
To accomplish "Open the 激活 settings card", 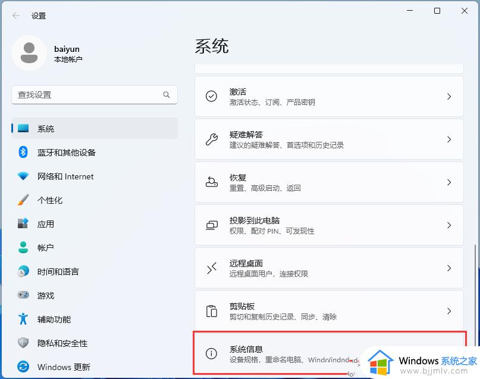I will click(x=329, y=97).
